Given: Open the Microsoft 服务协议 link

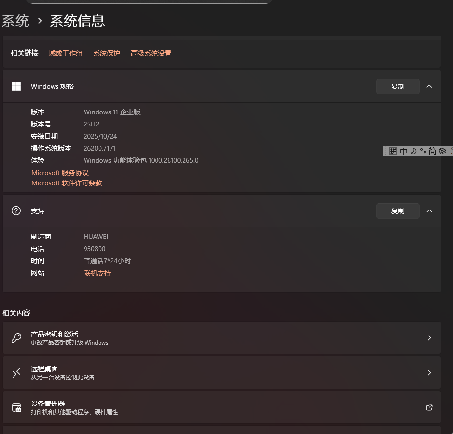Looking at the screenshot, I should click(x=60, y=173).
